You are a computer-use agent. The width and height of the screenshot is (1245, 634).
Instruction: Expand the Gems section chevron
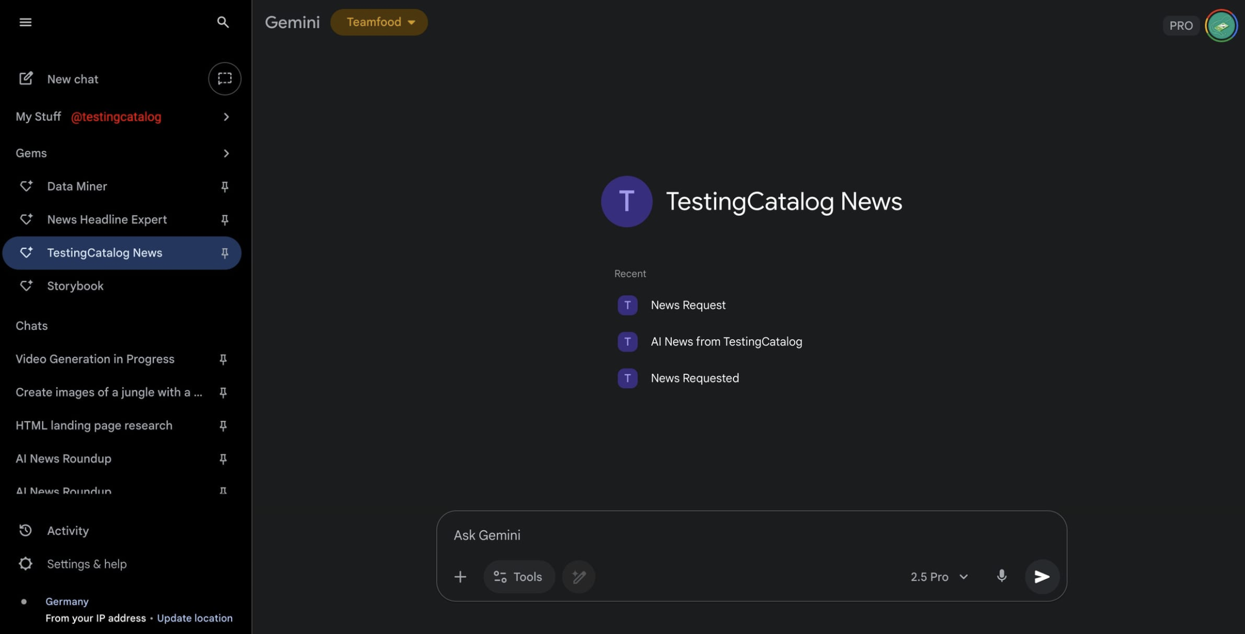(x=226, y=154)
